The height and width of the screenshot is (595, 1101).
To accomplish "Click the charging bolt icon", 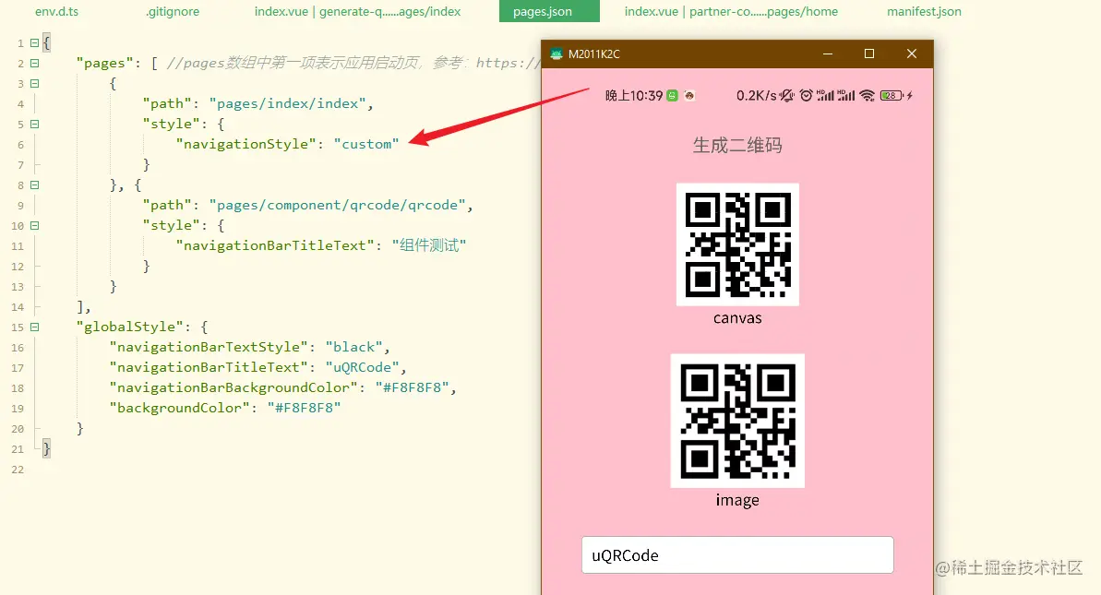I will (x=909, y=95).
